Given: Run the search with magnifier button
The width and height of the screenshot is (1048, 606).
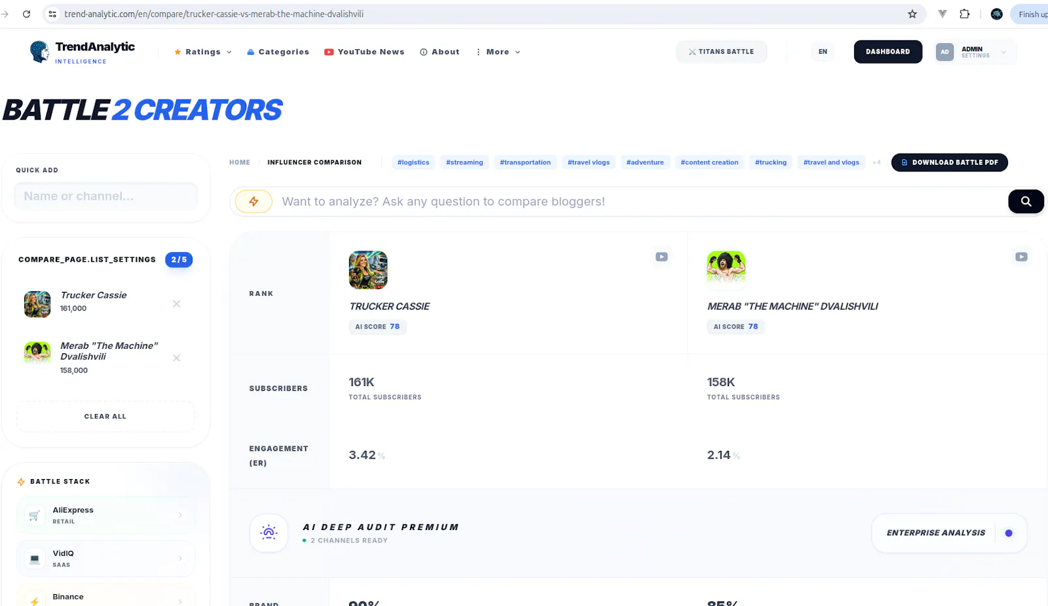Looking at the screenshot, I should (x=1026, y=202).
